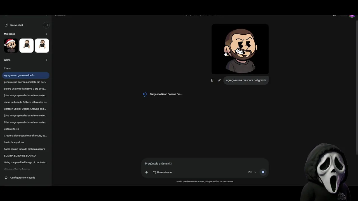Open Configuración y ayuda gear icon
This screenshot has height=201, width=358.
(x=6, y=178)
